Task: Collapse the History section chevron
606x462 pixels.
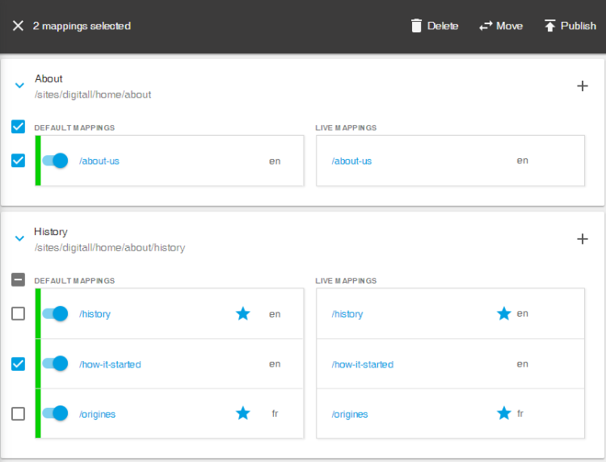Action: click(19, 238)
